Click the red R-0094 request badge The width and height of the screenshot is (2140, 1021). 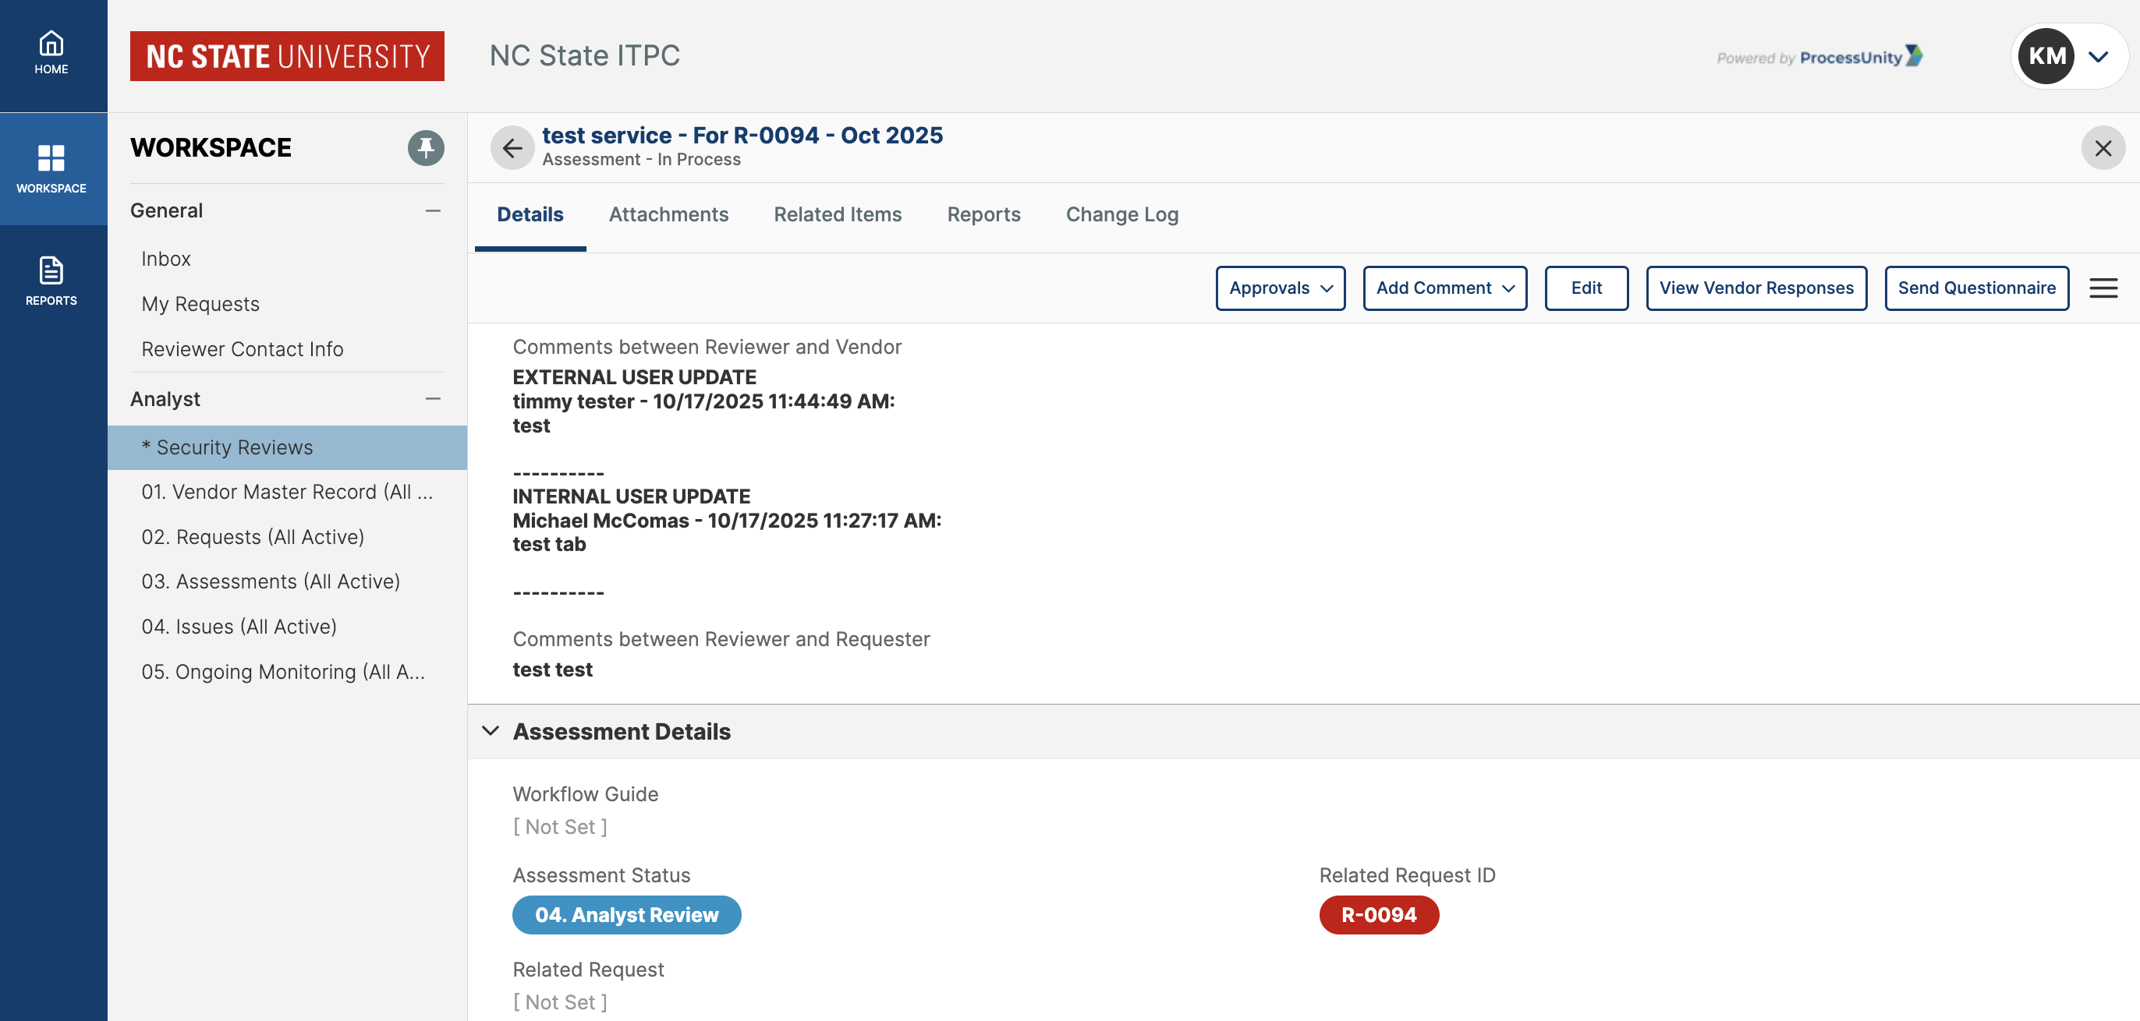click(x=1378, y=915)
